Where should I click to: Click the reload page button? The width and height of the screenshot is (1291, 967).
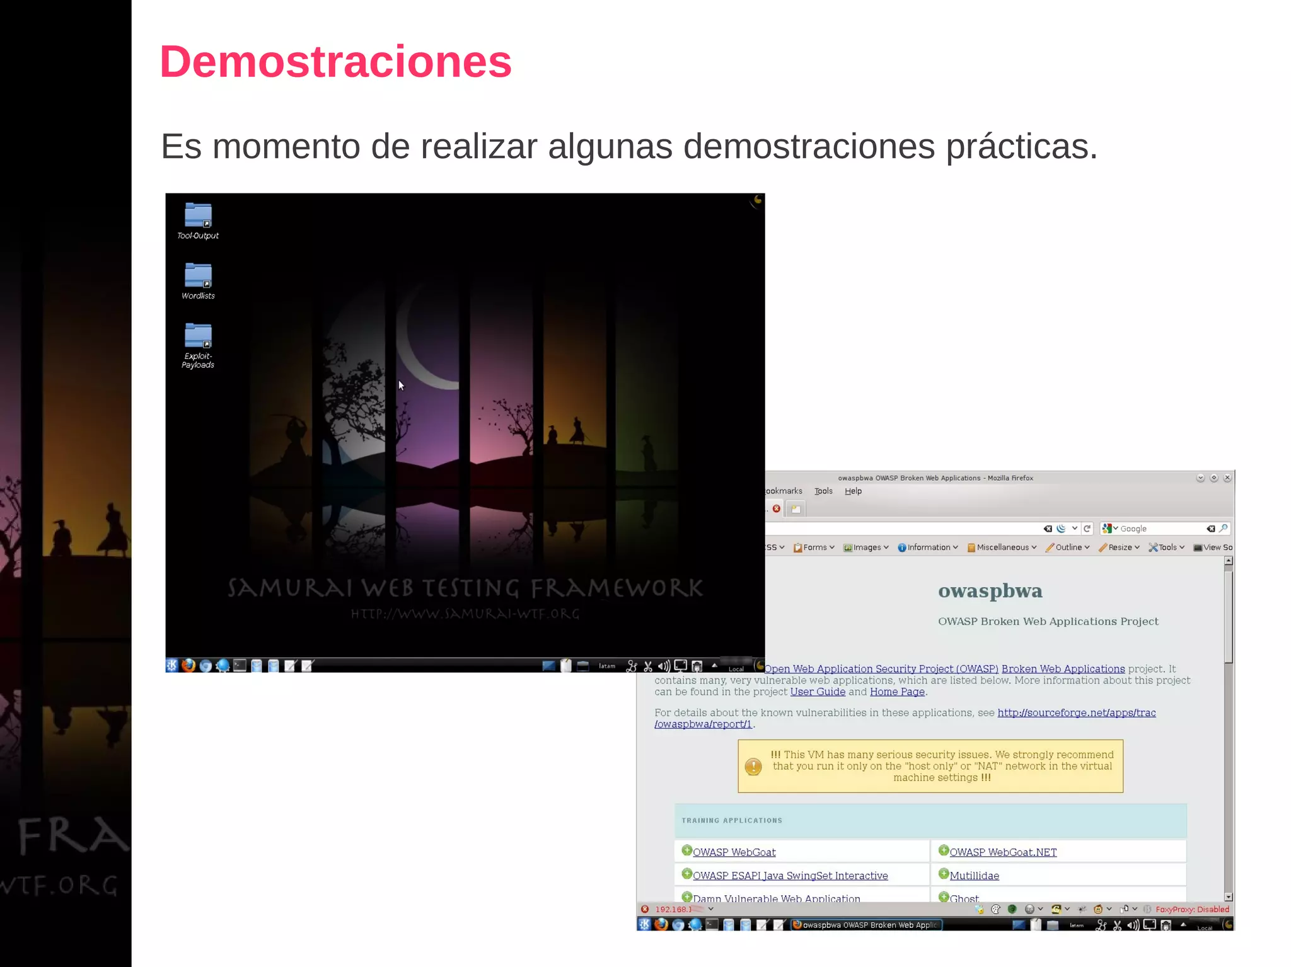(1087, 529)
